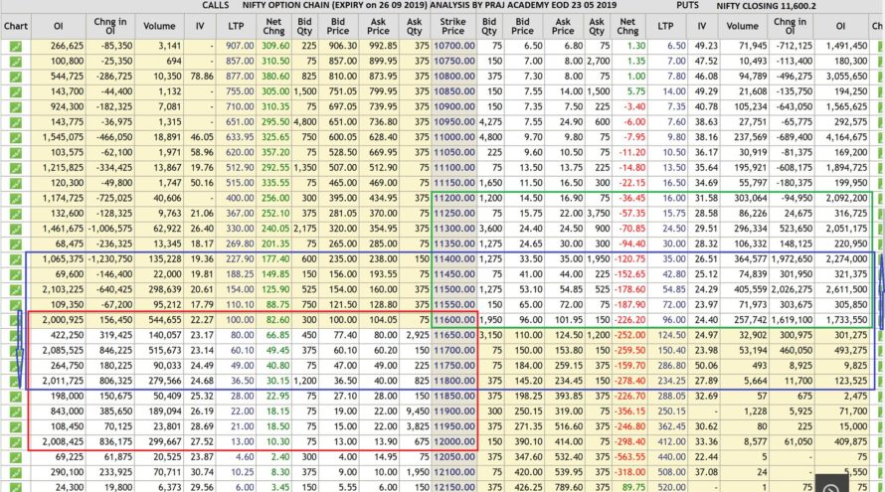The width and height of the screenshot is (885, 492).
Task: Open calls-side chart icon for 10800.00 strike row
Action: point(15,77)
